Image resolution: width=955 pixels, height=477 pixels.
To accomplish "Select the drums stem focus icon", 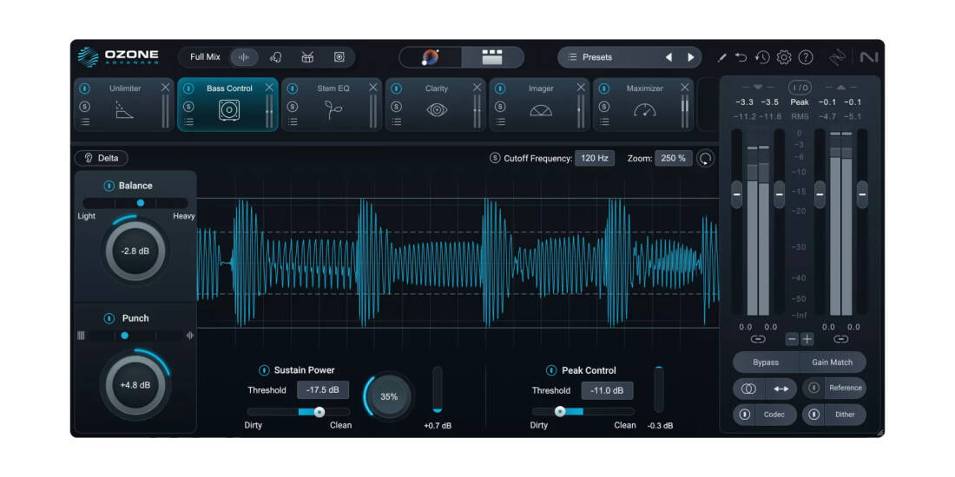I will pos(307,57).
